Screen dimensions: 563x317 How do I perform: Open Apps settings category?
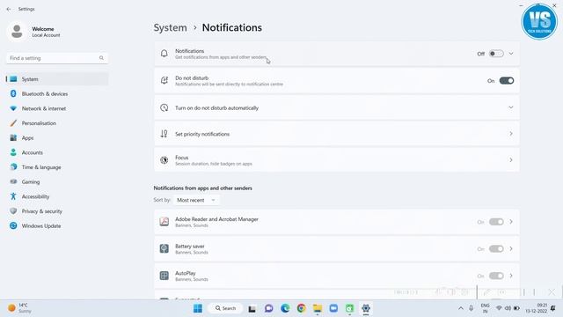point(57,138)
